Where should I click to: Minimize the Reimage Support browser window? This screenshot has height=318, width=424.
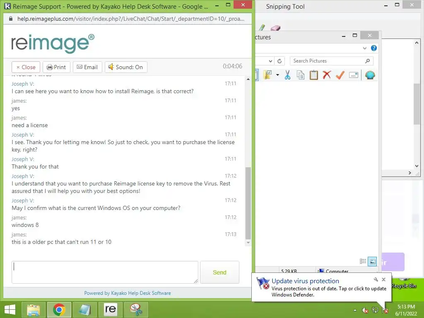(217, 5)
